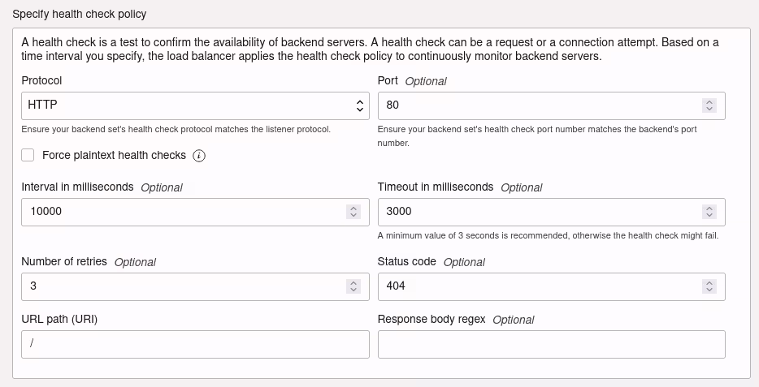Image resolution: width=759 pixels, height=387 pixels.
Task: Click the Number of retries stepper arrows
Action: click(x=353, y=286)
